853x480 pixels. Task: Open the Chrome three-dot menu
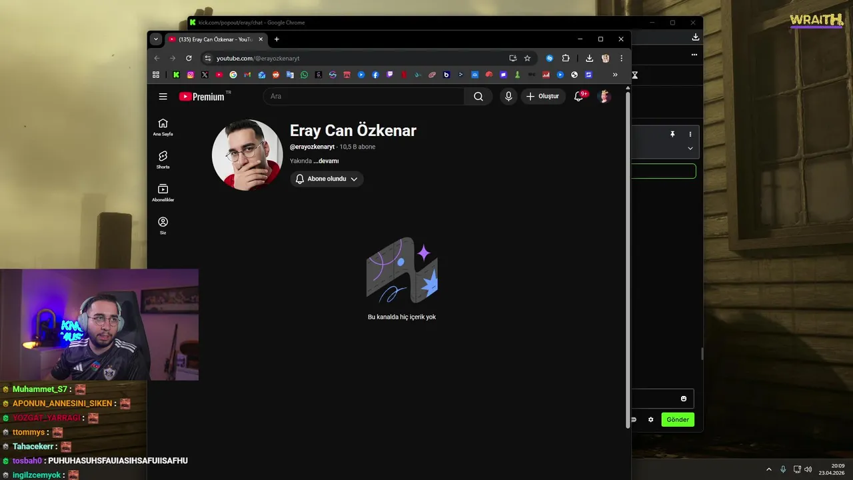621,58
